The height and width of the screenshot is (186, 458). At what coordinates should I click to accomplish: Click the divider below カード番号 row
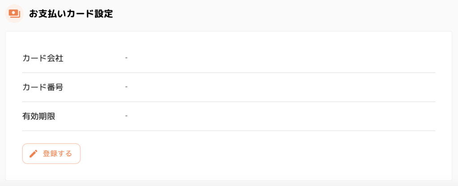click(228, 102)
